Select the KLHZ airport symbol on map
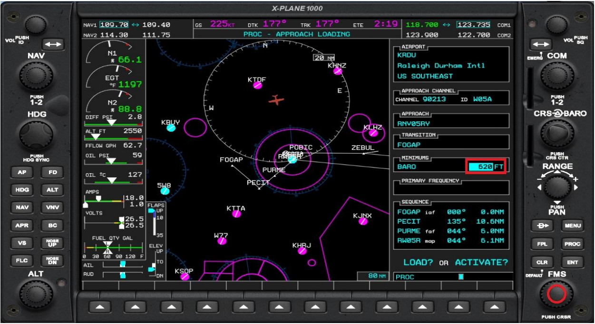595x324 pixels. [373, 133]
